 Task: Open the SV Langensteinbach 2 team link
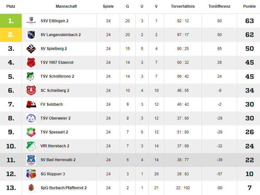pos(61,35)
